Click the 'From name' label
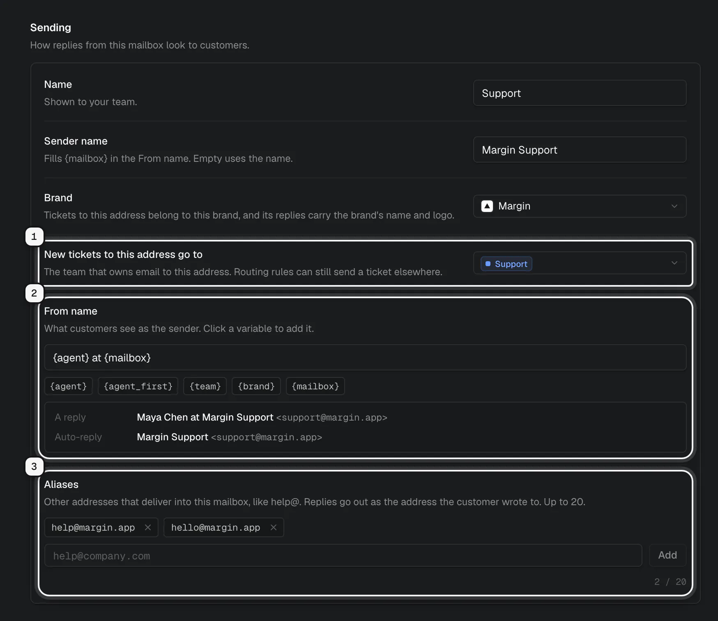 click(x=71, y=311)
